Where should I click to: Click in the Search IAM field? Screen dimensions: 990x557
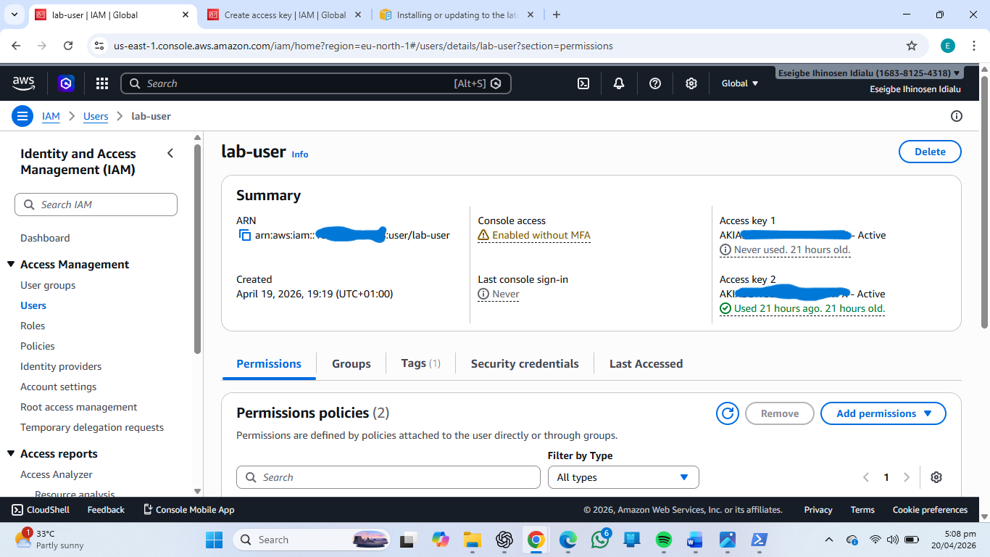[96, 205]
